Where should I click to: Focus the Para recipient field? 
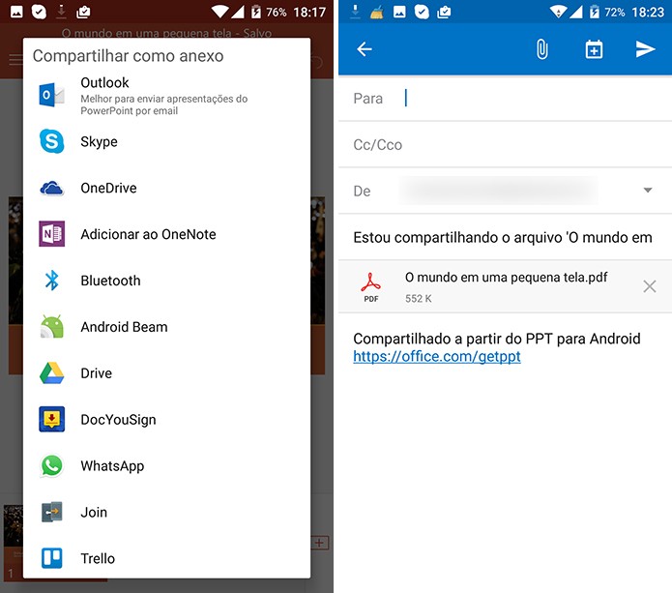pos(505,99)
